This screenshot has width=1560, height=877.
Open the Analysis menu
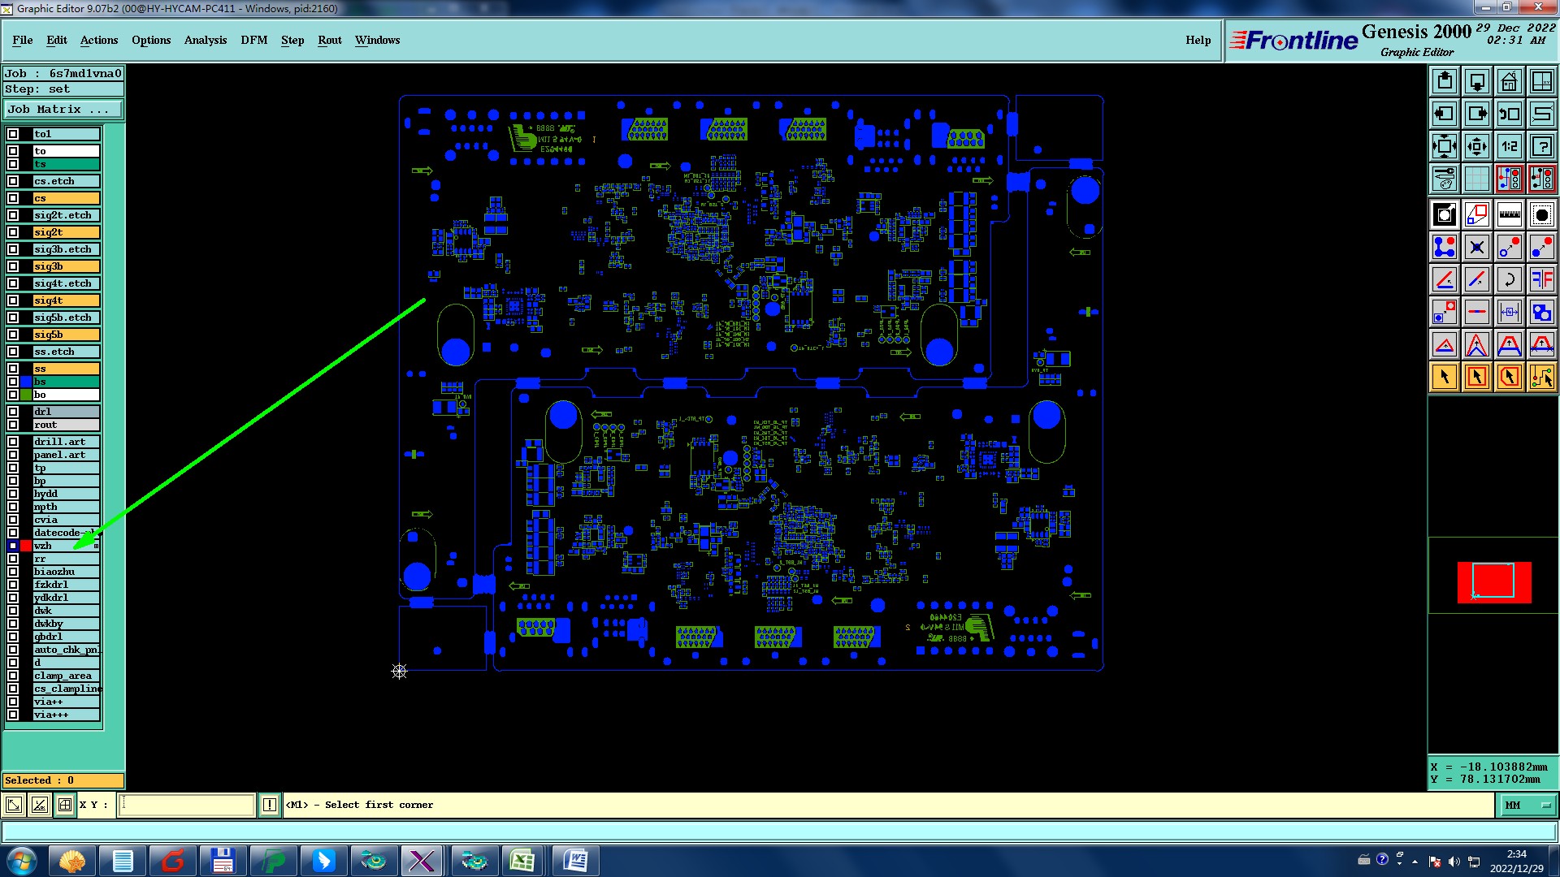206,40
